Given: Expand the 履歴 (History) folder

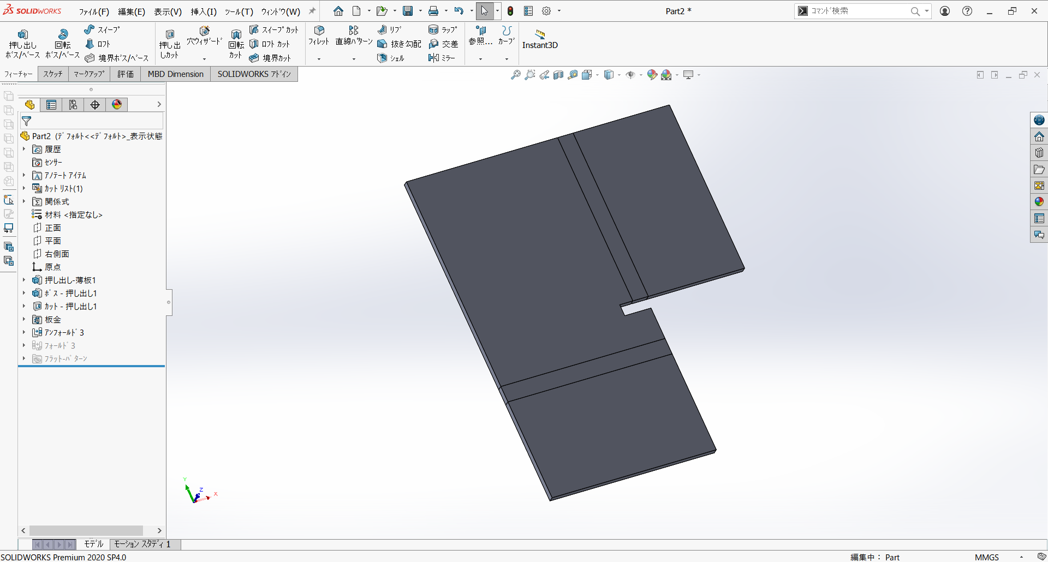Looking at the screenshot, I should click(24, 149).
